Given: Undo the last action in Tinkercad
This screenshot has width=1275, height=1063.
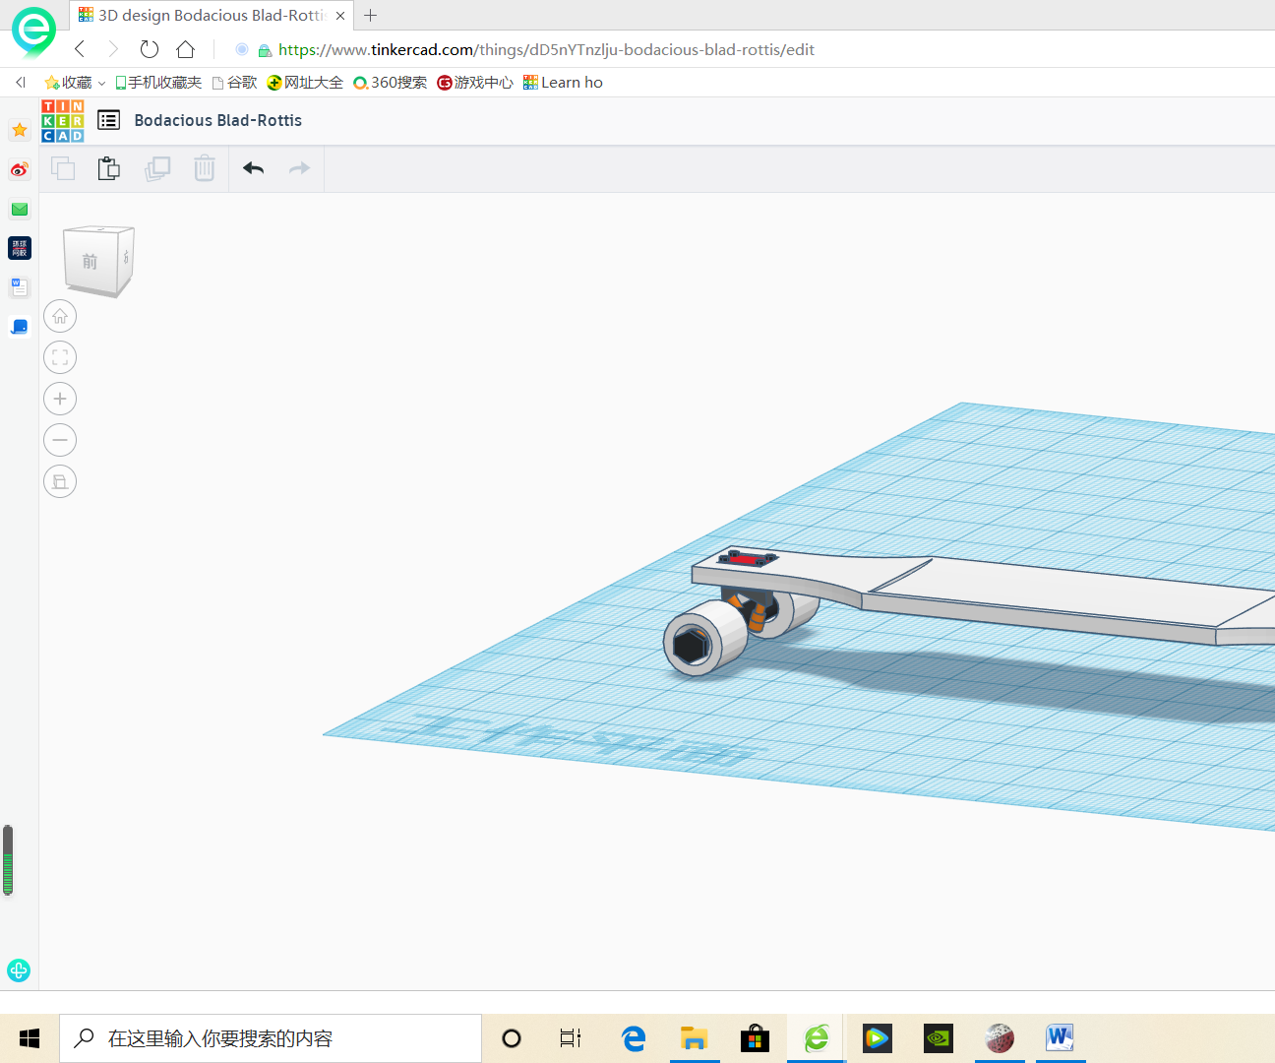Looking at the screenshot, I should point(253,168).
